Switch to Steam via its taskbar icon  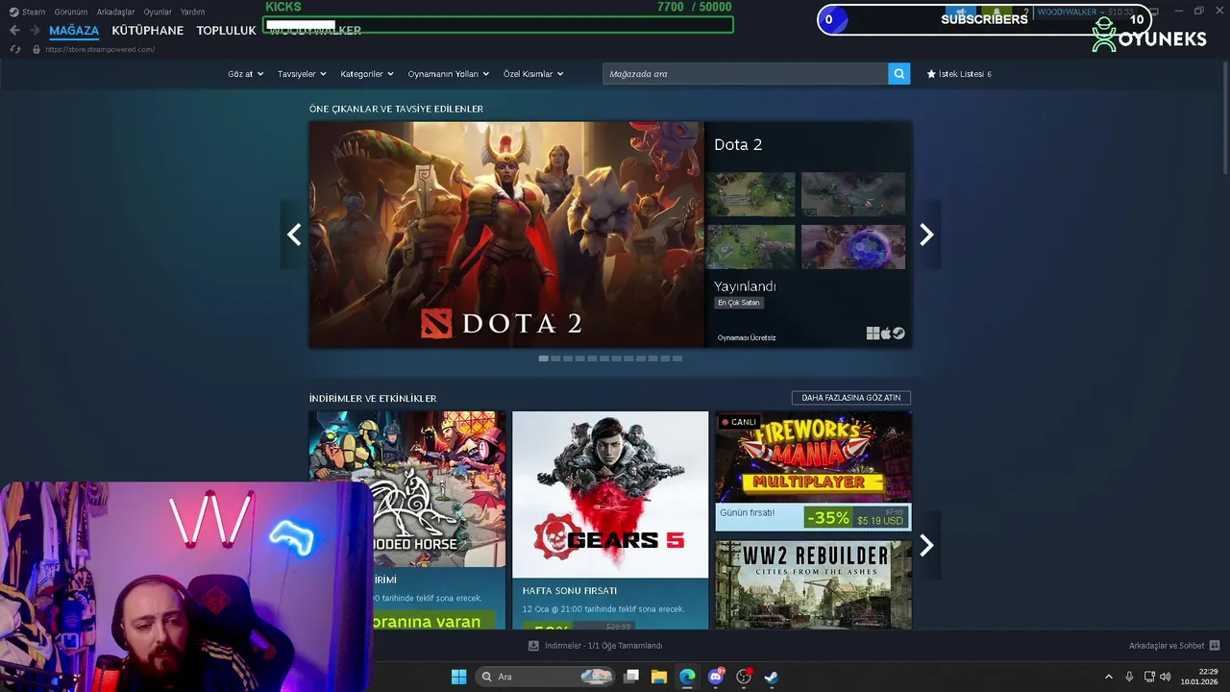(771, 677)
